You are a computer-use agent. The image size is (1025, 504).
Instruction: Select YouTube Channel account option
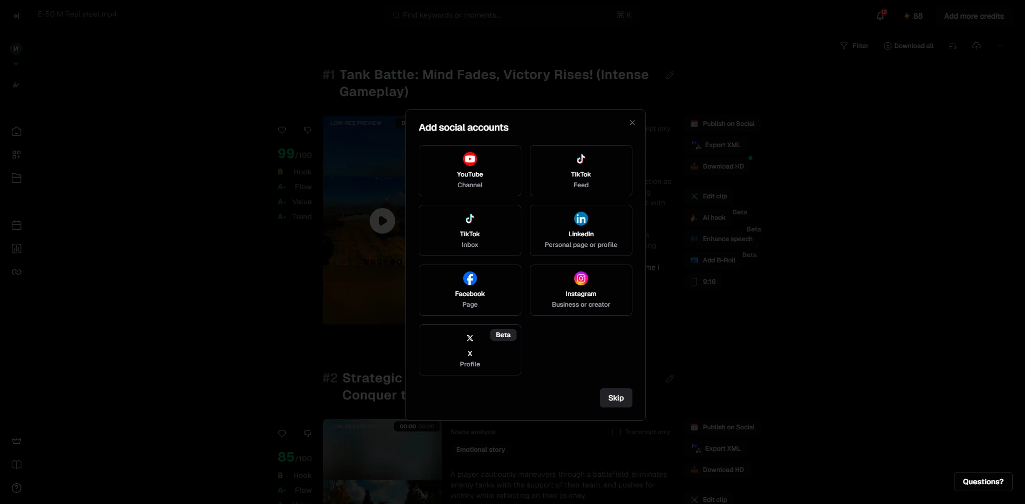[470, 171]
